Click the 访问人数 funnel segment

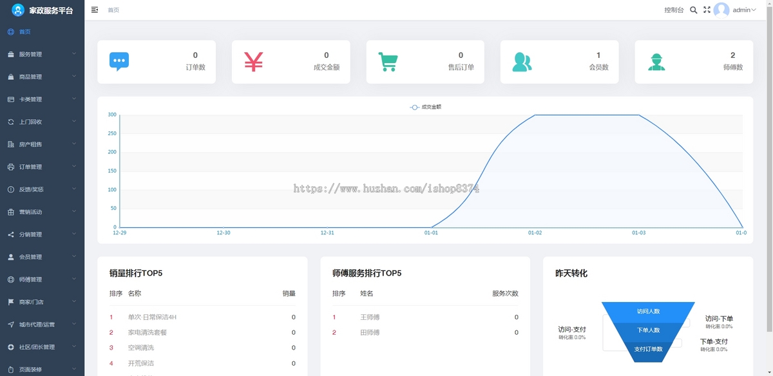click(x=648, y=312)
